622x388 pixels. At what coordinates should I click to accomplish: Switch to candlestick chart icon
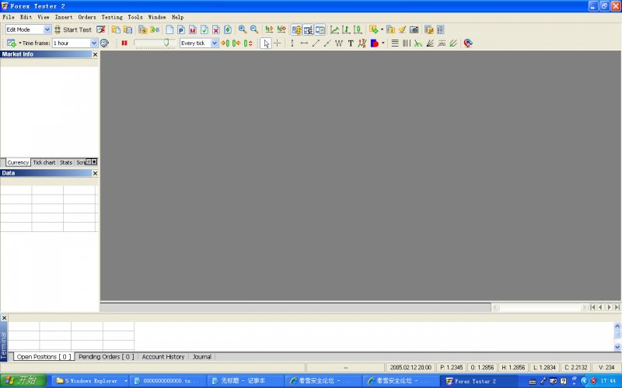coord(358,29)
